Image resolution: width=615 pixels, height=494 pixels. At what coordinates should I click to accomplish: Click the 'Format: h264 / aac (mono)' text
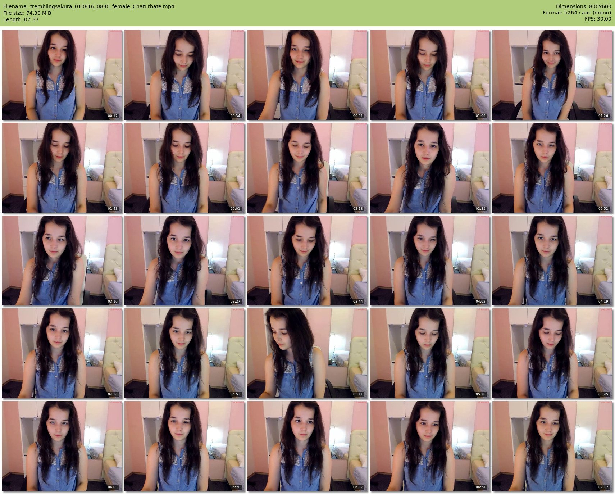tap(577, 13)
